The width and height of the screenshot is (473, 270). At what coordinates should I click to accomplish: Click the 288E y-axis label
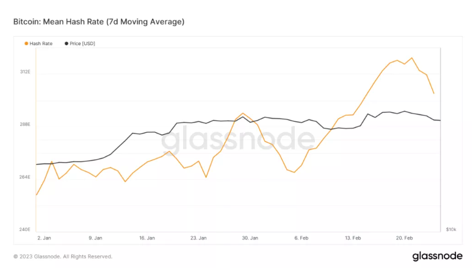click(x=25, y=124)
